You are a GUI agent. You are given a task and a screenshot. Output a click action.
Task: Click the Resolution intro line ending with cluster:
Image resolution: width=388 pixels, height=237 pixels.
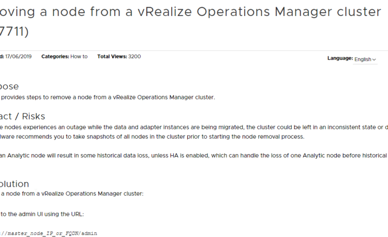[x=72, y=194]
